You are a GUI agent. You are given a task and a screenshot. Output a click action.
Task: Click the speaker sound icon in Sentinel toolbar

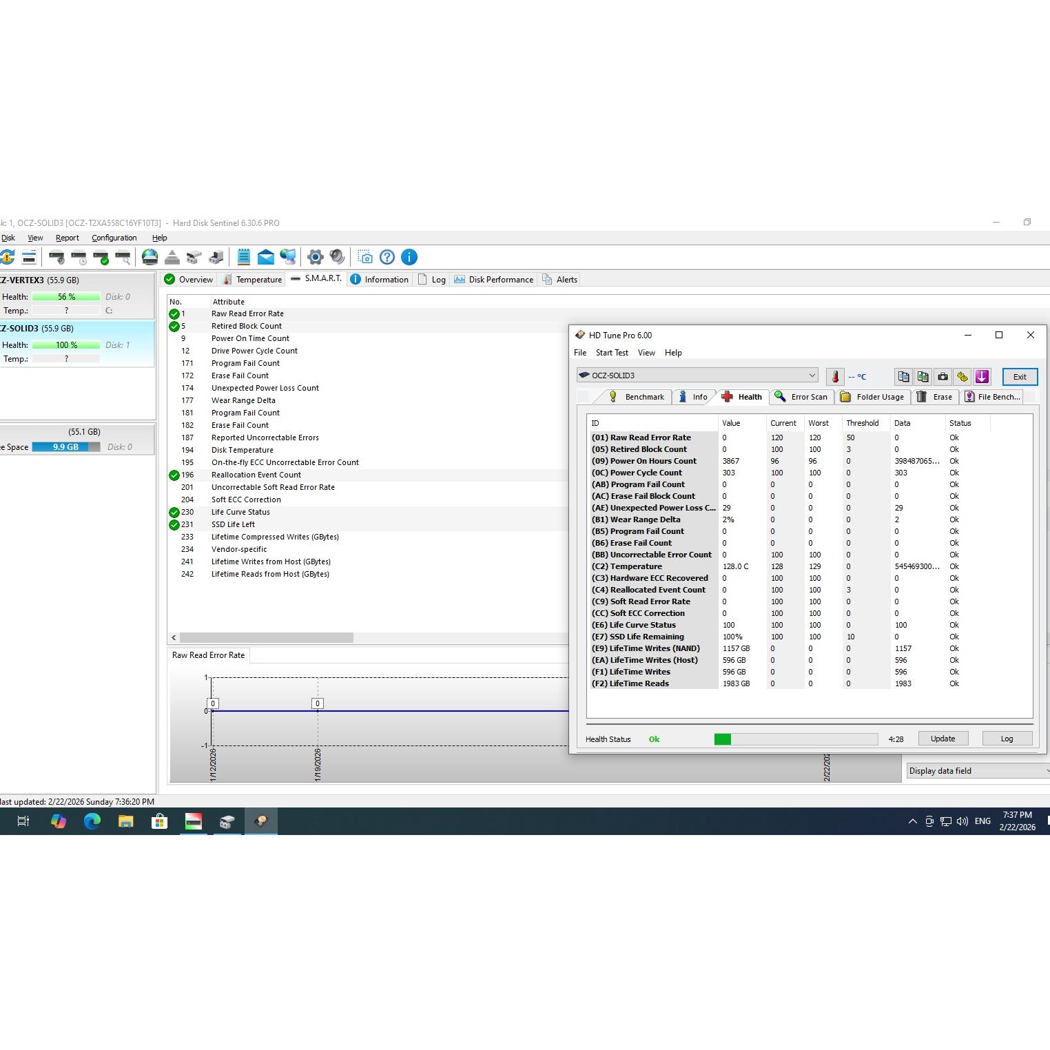(337, 258)
